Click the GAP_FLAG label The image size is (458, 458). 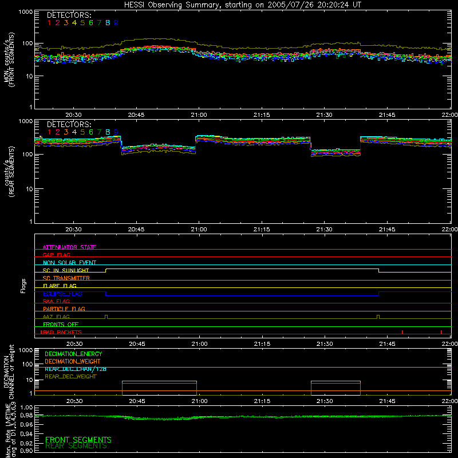click(56, 255)
